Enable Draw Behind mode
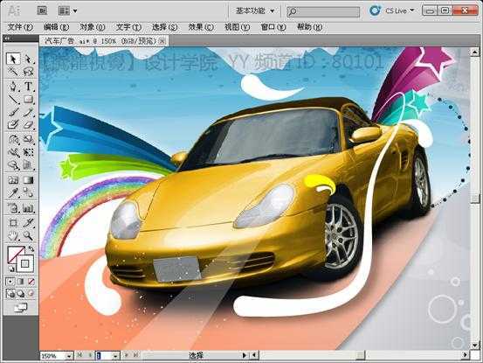 tap(21, 294)
